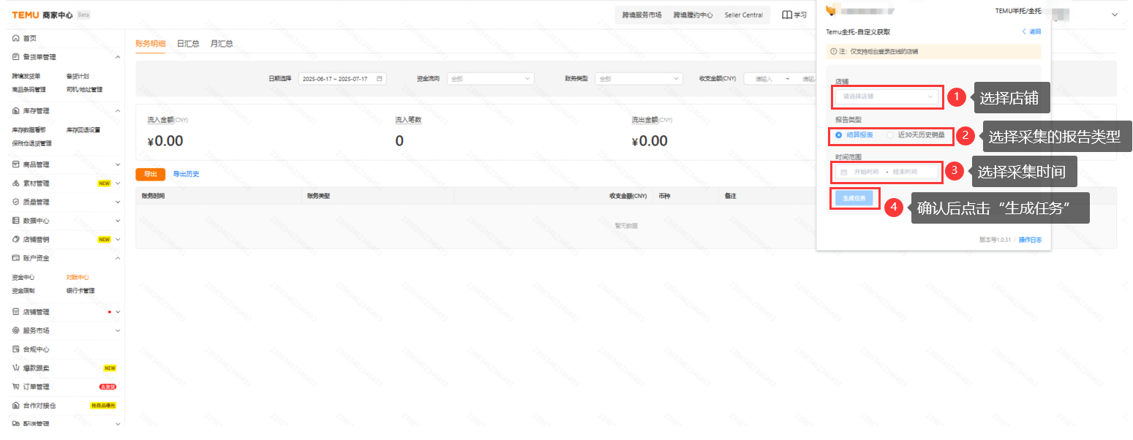Open the 请选择店铺 store dropdown
The width and height of the screenshot is (1133, 440).
(x=887, y=96)
